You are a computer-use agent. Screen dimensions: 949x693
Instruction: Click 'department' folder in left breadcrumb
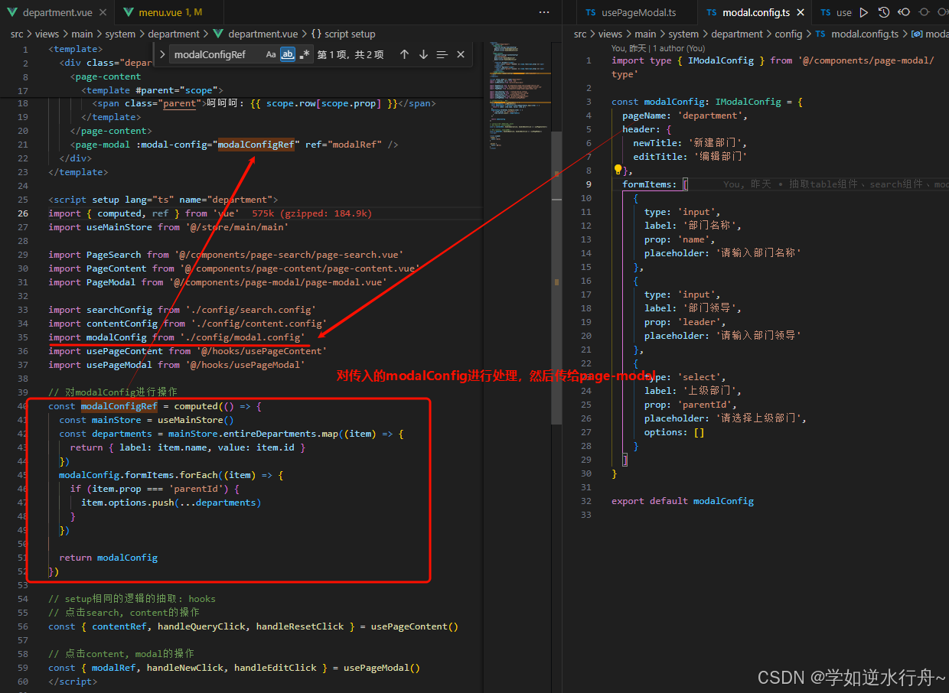(x=174, y=34)
